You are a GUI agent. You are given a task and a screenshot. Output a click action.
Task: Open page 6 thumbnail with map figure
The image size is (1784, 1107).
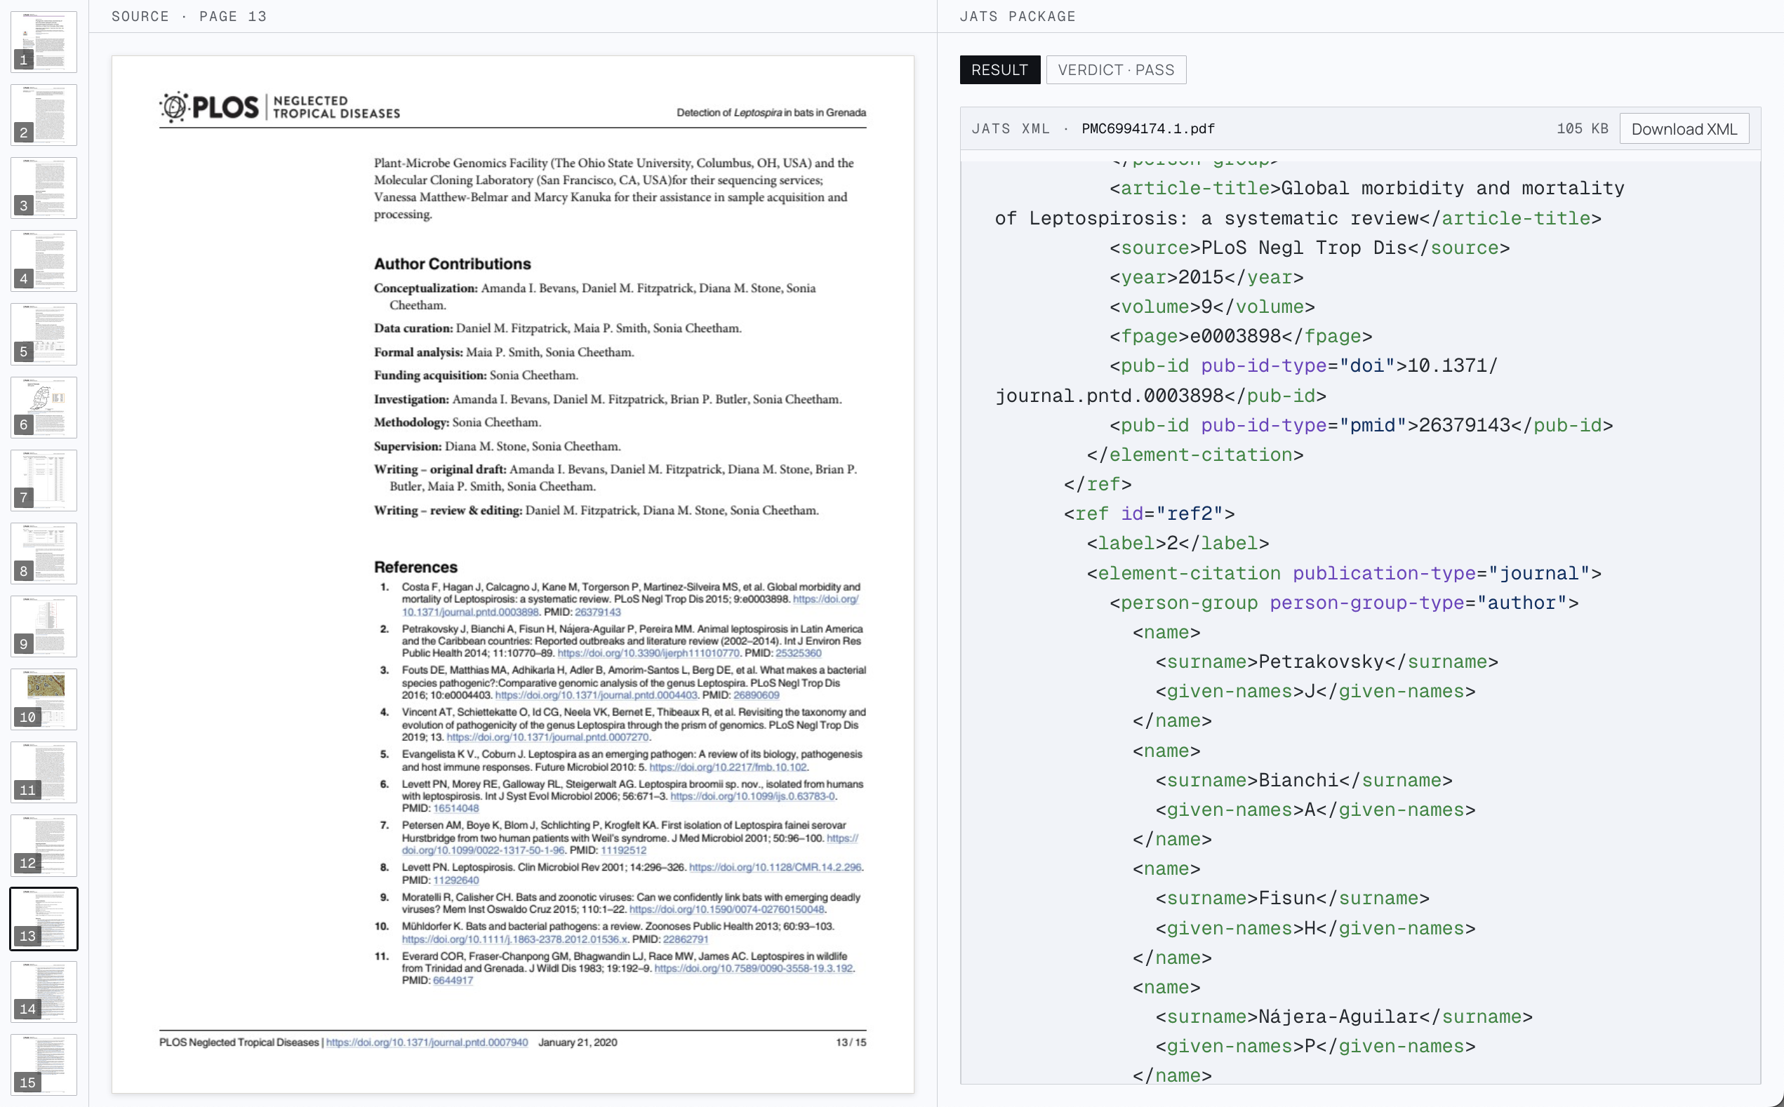coord(44,407)
